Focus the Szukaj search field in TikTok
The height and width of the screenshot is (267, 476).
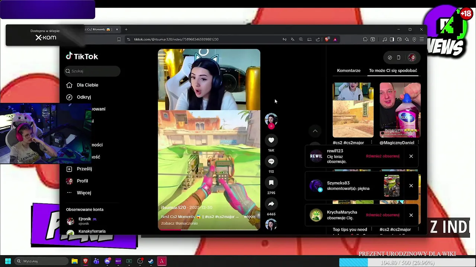coord(92,71)
